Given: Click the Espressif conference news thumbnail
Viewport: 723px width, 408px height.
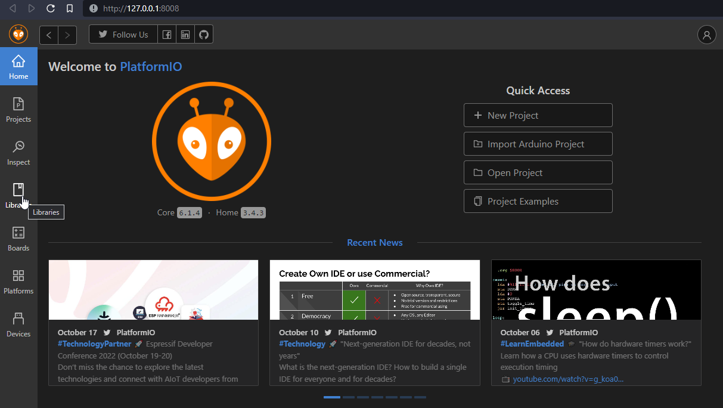Looking at the screenshot, I should 153,290.
